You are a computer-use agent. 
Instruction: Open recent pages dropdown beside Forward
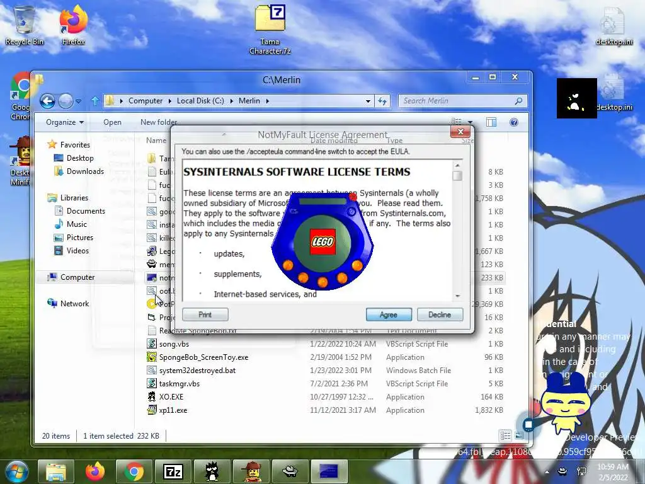pyautogui.click(x=79, y=101)
